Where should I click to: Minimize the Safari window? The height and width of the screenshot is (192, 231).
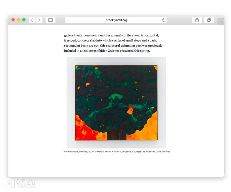point(18,20)
